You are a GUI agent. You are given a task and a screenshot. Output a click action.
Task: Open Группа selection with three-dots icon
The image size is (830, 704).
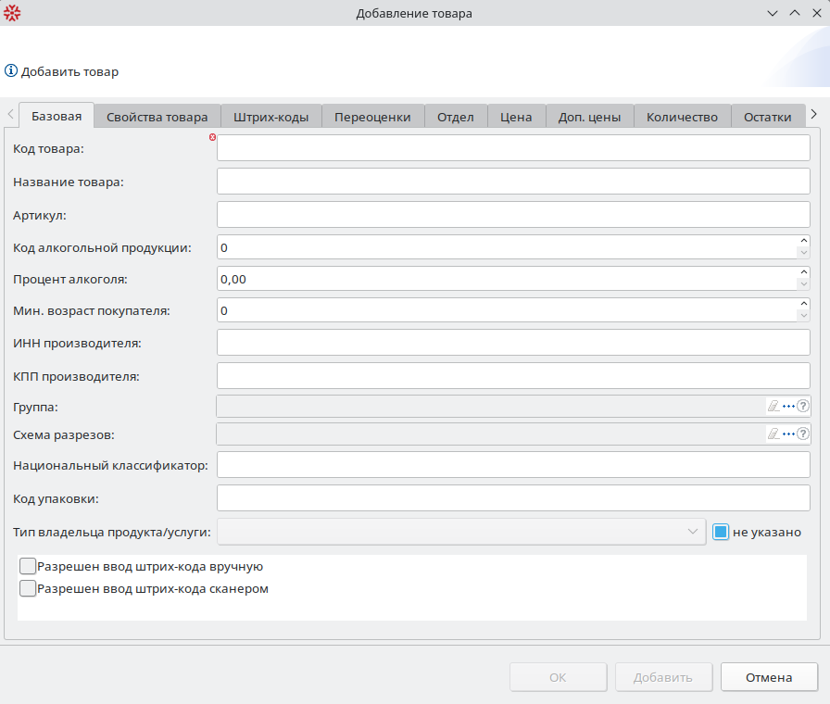click(x=789, y=406)
